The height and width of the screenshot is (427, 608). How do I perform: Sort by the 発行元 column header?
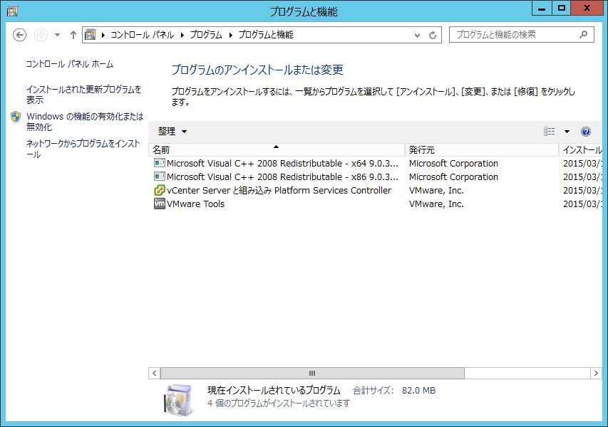pyautogui.click(x=482, y=150)
